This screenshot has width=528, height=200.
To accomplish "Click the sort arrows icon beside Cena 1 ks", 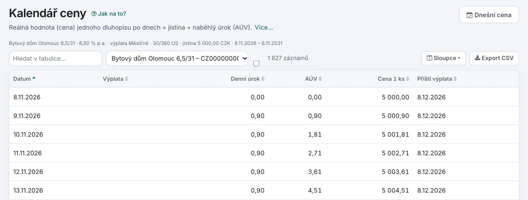I will (408, 79).
